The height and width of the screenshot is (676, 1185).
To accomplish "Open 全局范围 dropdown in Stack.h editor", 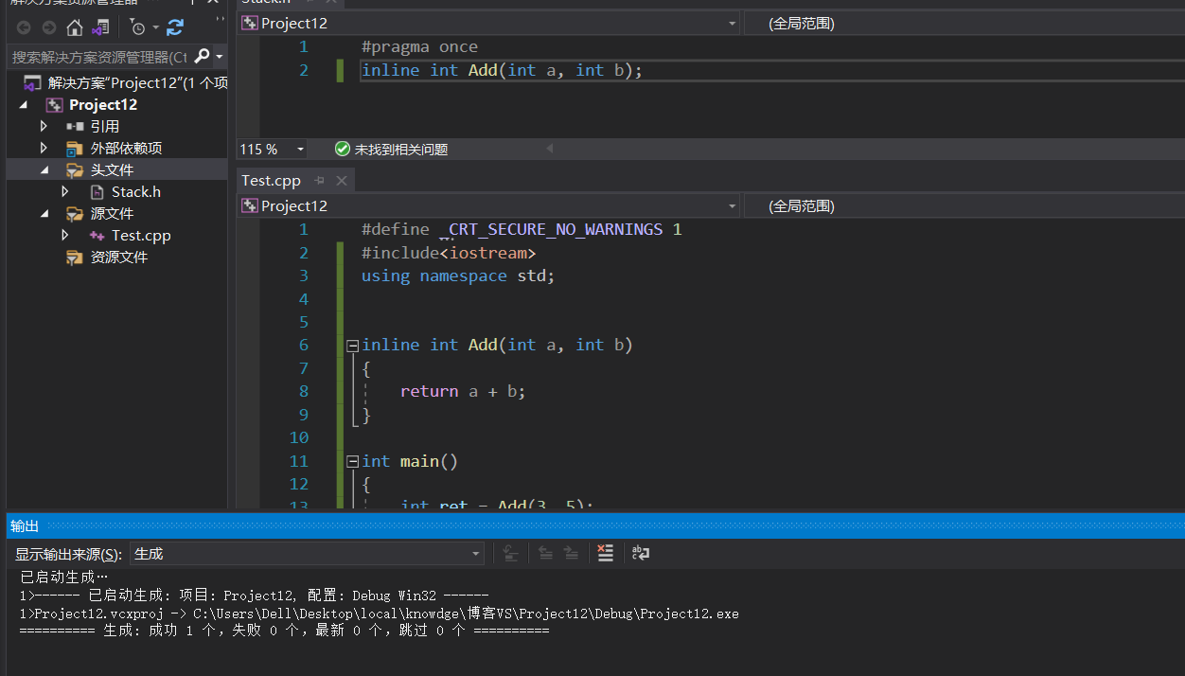I will 964,23.
